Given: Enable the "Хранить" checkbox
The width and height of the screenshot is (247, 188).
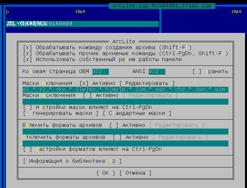Looking at the screenshot, I should (197, 71).
